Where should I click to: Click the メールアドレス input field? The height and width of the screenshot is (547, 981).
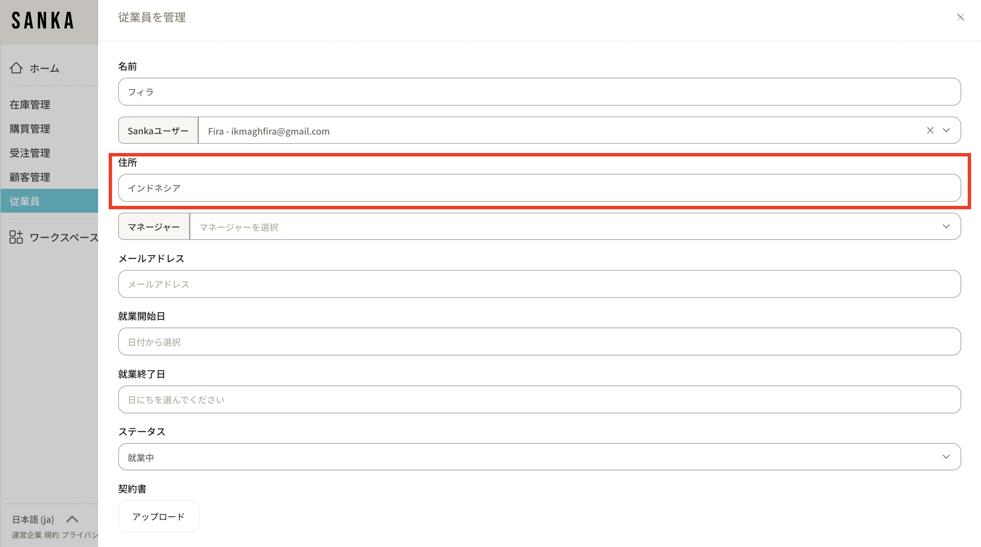point(539,284)
